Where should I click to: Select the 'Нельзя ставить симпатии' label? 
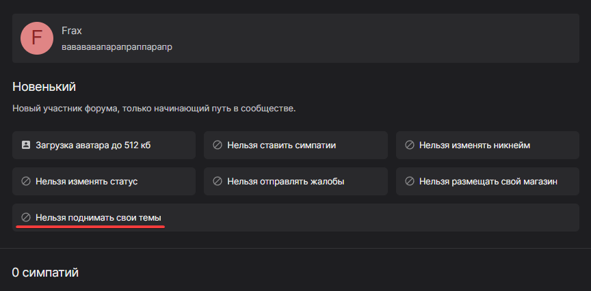click(x=281, y=145)
